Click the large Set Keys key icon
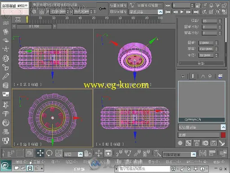230x173 pixels. [x=102, y=9]
